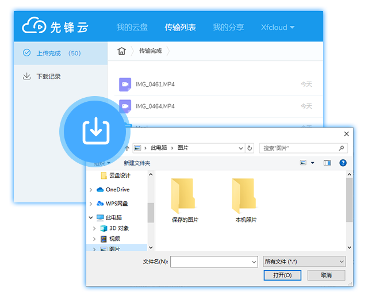The width and height of the screenshot is (368, 299).
Task: Select WPS网盘 in navigation tree
Action: [113, 204]
